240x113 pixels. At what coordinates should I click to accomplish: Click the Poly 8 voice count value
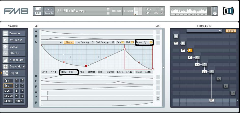157,9
